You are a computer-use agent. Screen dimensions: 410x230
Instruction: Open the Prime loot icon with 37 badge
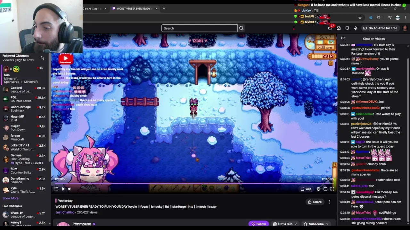coord(330,28)
